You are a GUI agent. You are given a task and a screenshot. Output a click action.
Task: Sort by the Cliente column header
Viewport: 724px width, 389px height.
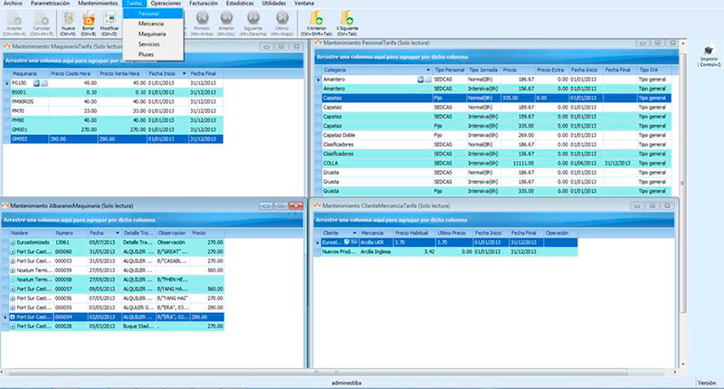coord(338,233)
